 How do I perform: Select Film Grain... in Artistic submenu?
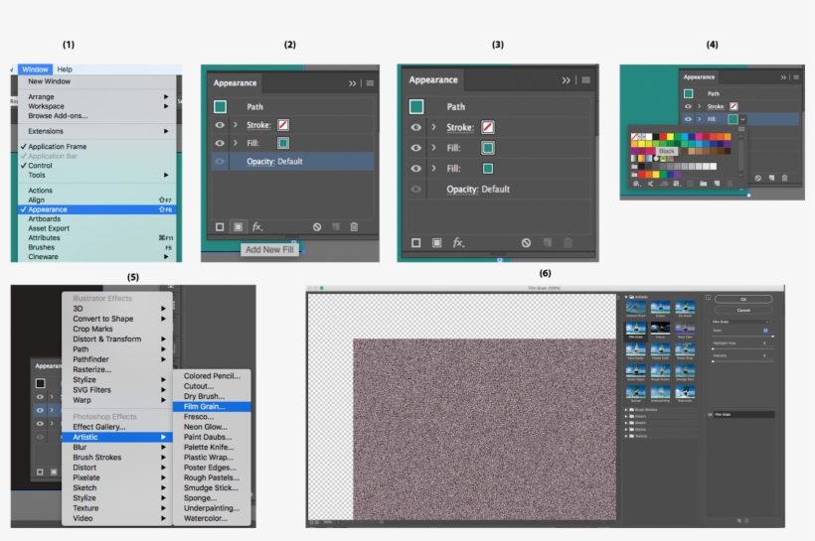click(x=205, y=406)
